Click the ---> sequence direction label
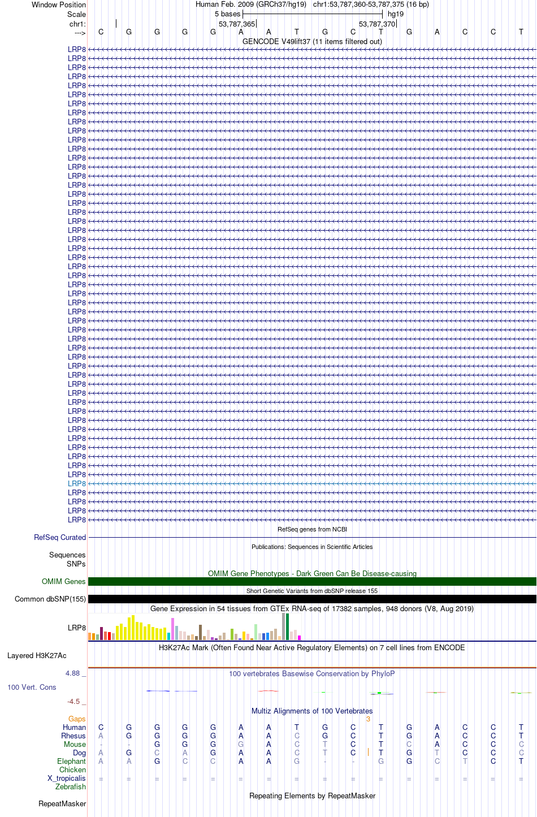 pos(80,33)
